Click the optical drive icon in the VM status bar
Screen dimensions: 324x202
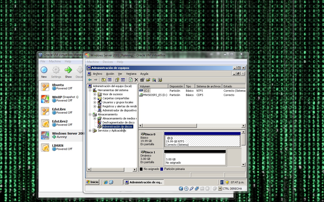186,189
